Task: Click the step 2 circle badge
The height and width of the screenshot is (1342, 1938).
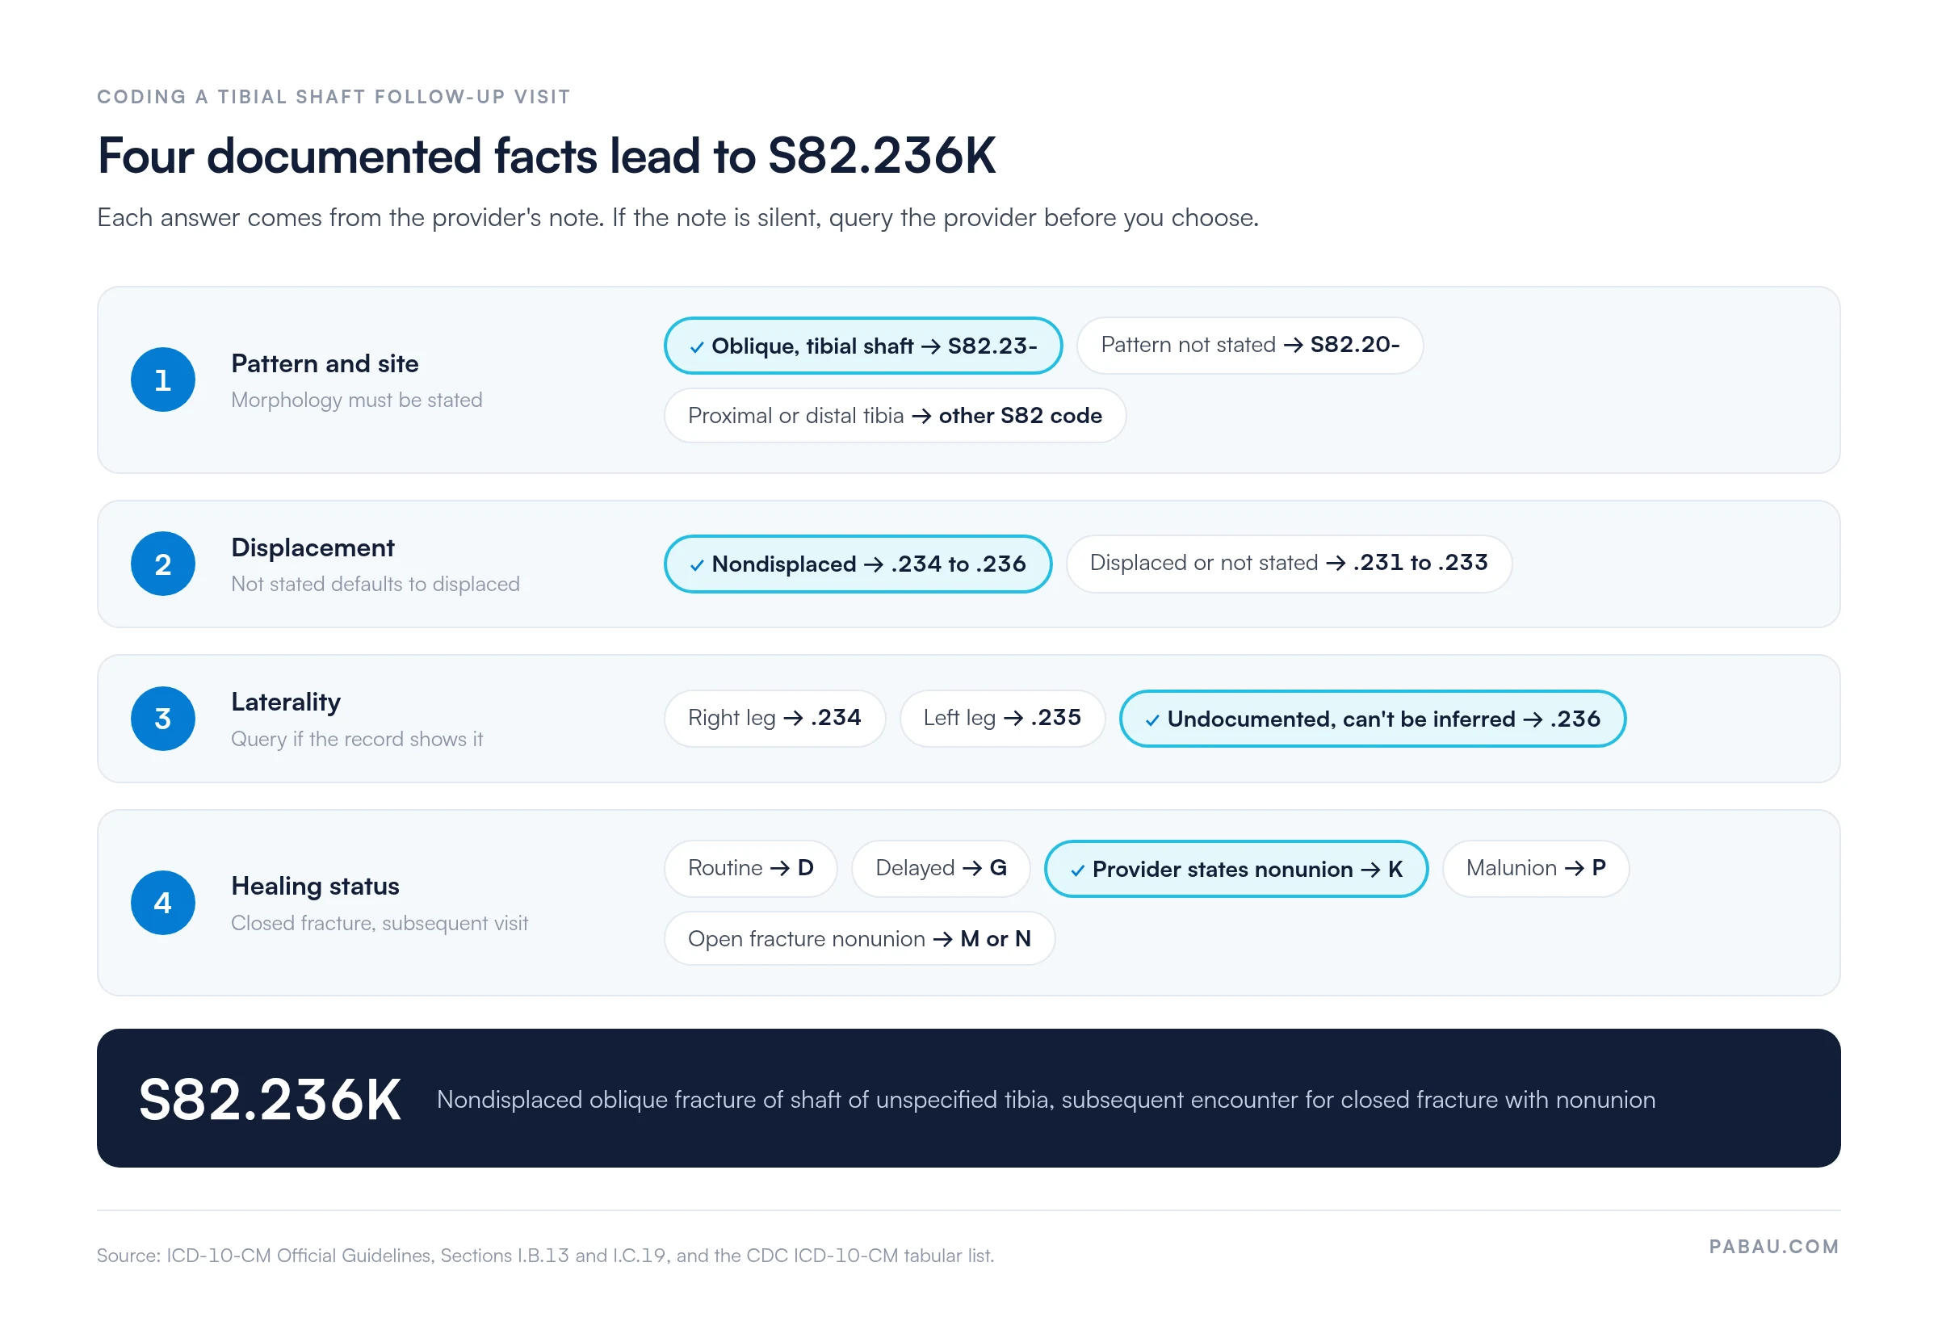Action: (163, 564)
